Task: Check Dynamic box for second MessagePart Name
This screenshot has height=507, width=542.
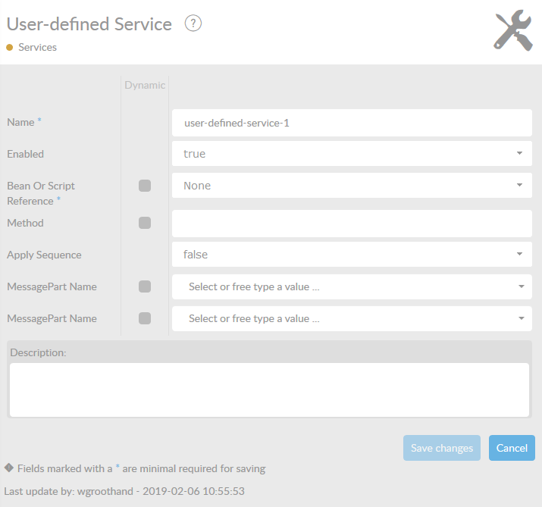Action: click(145, 318)
